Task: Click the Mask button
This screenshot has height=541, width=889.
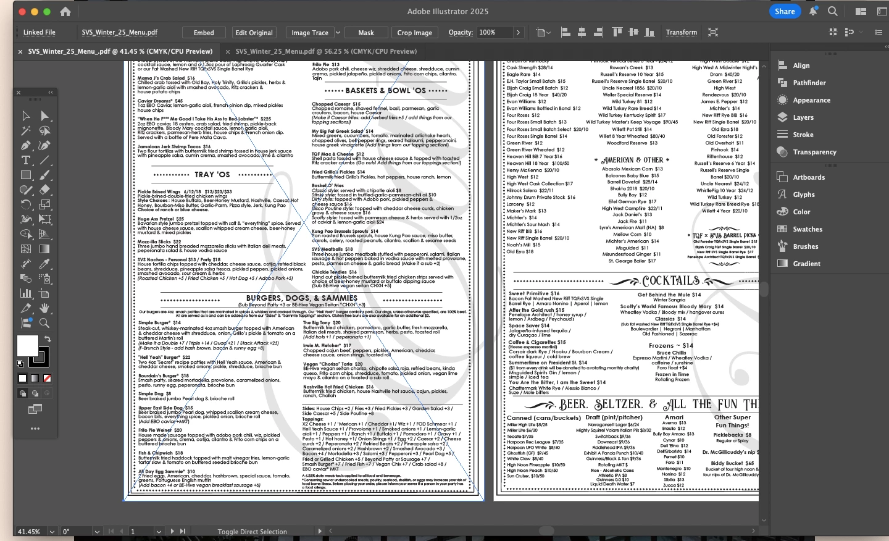Action: coord(366,33)
